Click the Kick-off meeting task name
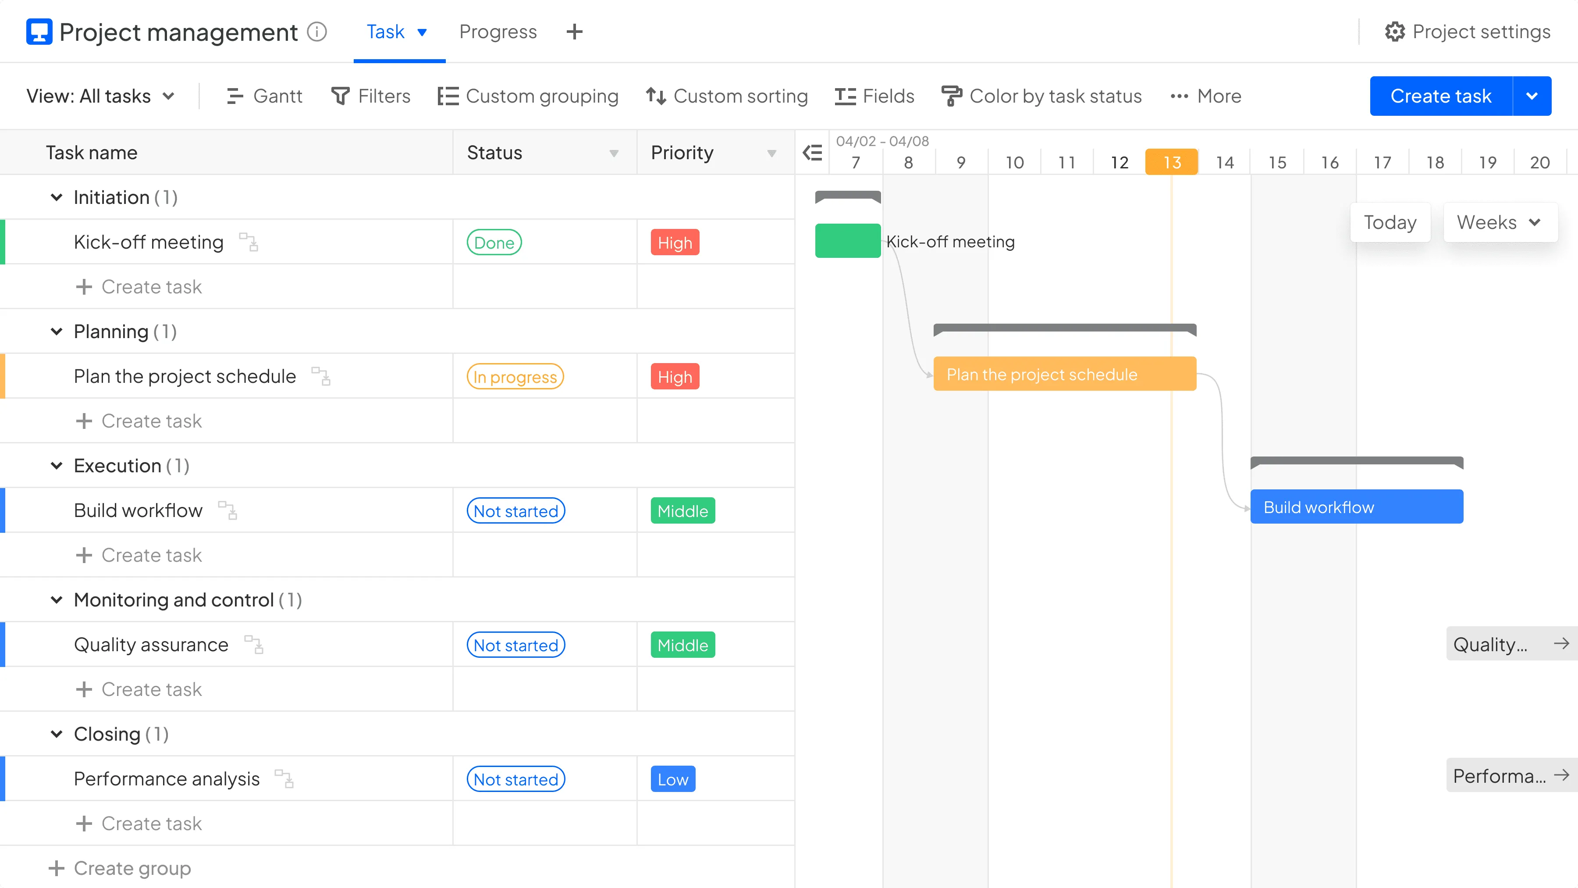Image resolution: width=1578 pixels, height=888 pixels. click(x=149, y=242)
